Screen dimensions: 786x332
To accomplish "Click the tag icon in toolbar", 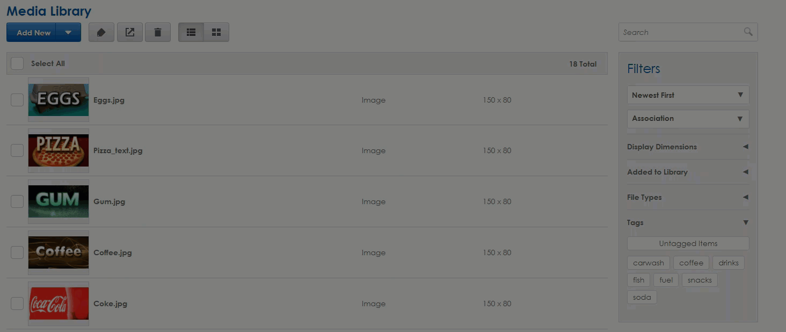I will [x=101, y=32].
